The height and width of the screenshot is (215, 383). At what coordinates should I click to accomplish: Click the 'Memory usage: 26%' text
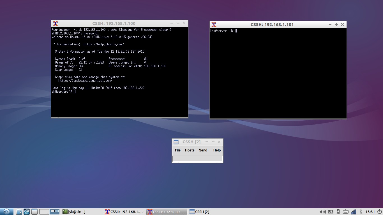click(x=69, y=66)
